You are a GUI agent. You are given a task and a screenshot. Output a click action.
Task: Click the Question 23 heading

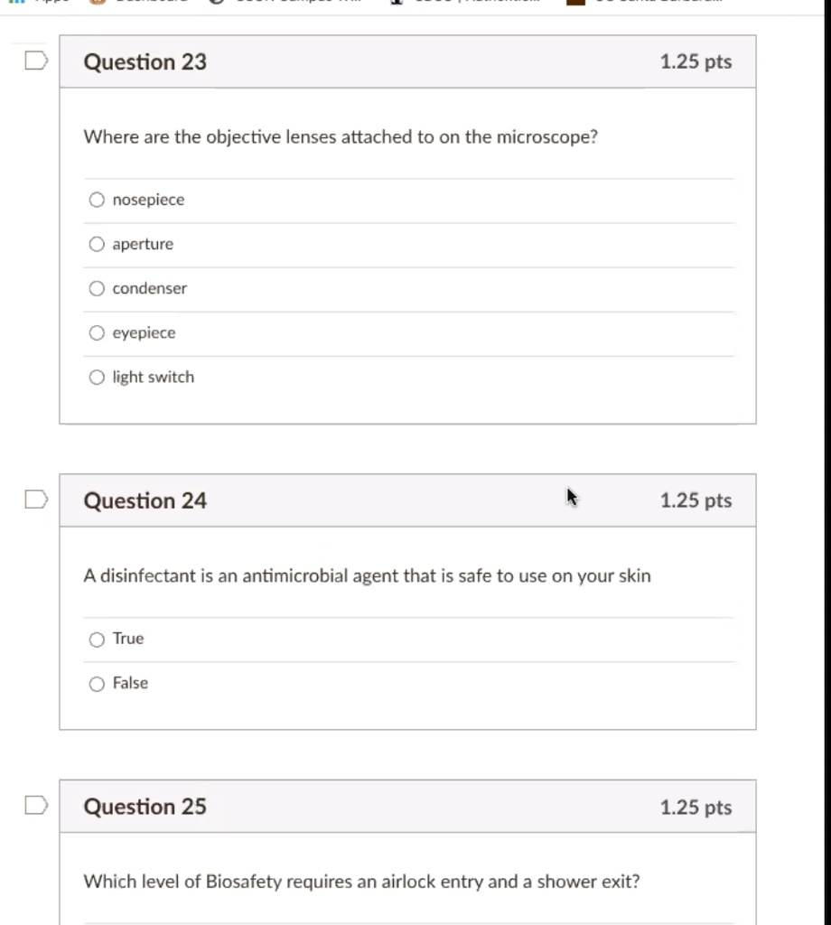(145, 62)
